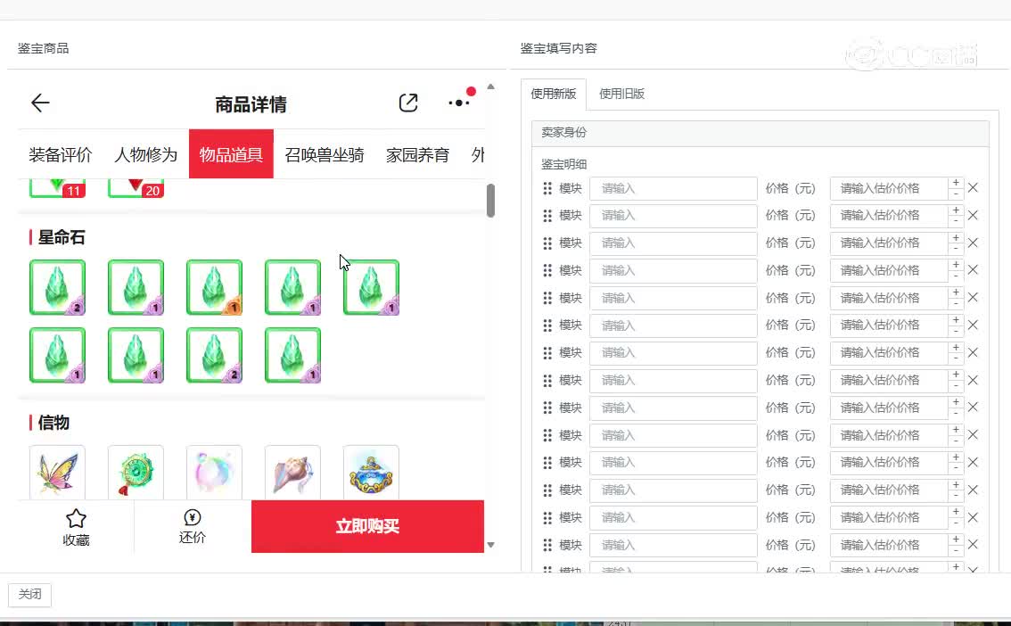Viewport: 1011px width, 626px height.
Task: Grab the drag handle of the seventh 模块 row
Action: (x=547, y=352)
